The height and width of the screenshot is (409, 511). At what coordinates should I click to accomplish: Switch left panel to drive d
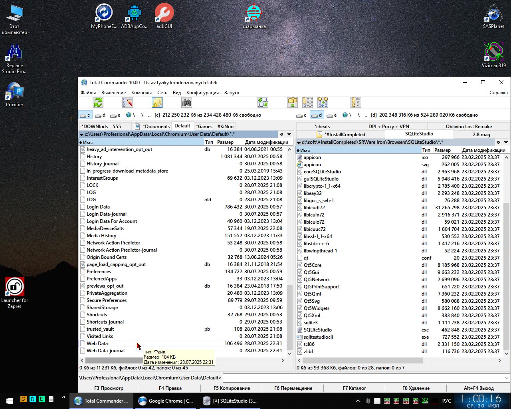point(101,115)
